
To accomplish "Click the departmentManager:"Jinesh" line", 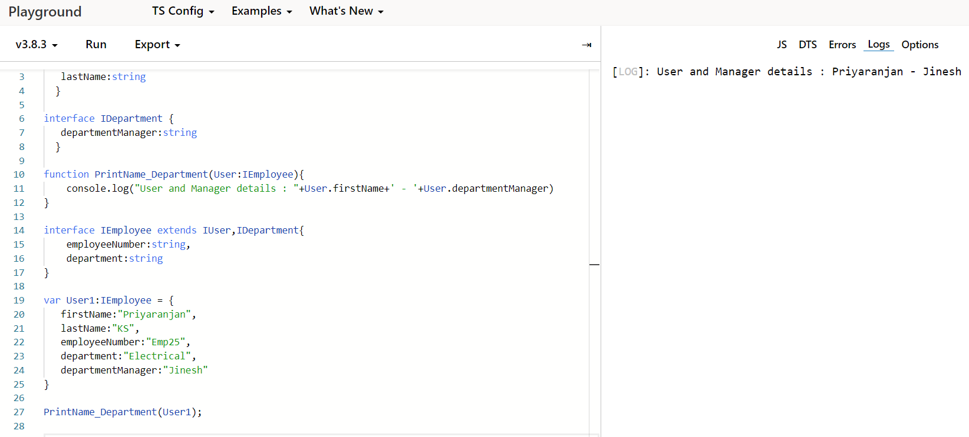I will 134,370.
